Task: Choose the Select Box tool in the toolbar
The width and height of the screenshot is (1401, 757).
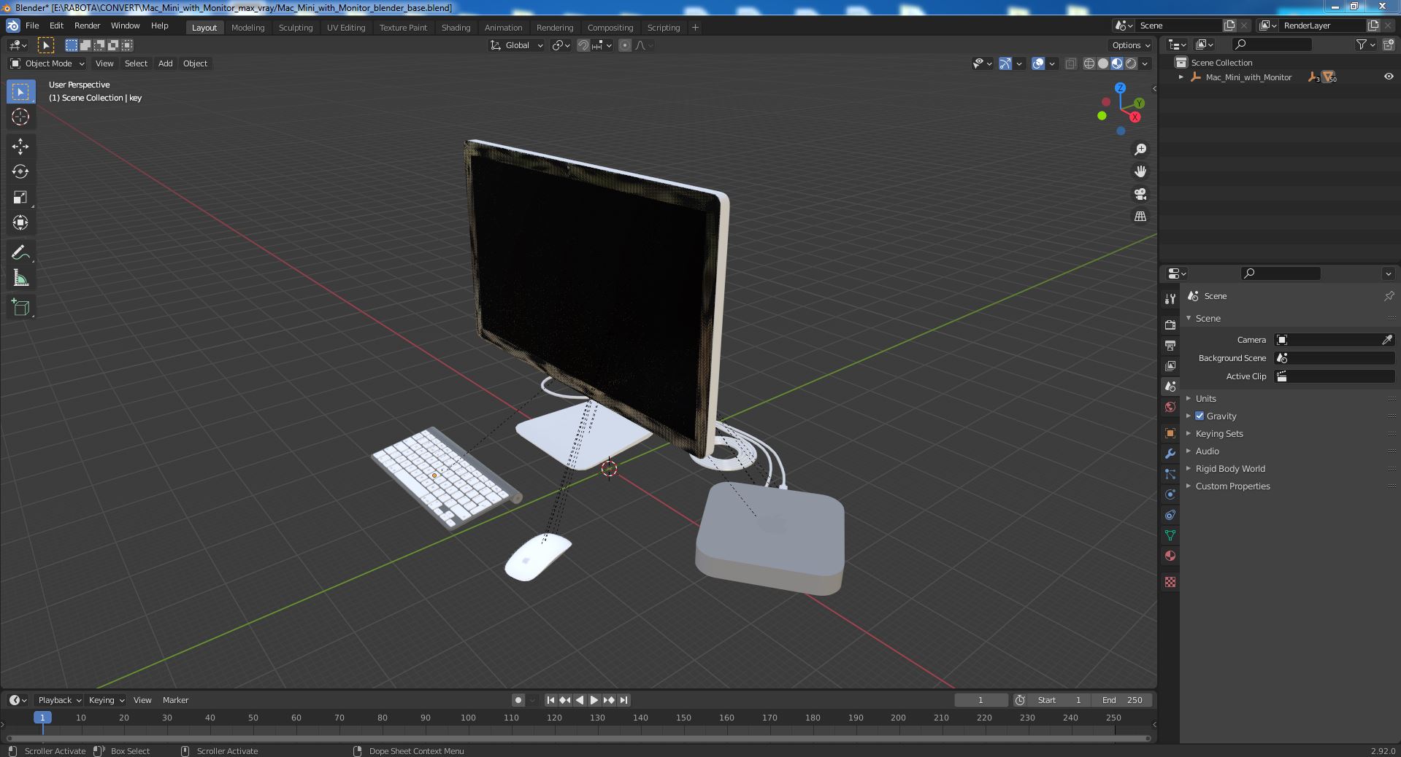Action: [20, 91]
